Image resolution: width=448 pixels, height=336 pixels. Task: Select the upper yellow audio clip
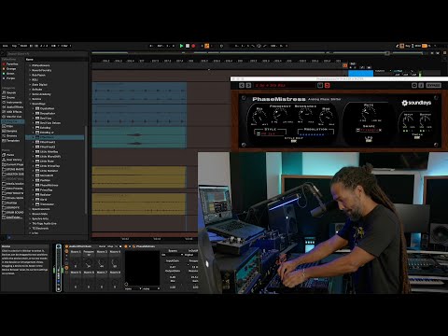click(139, 177)
